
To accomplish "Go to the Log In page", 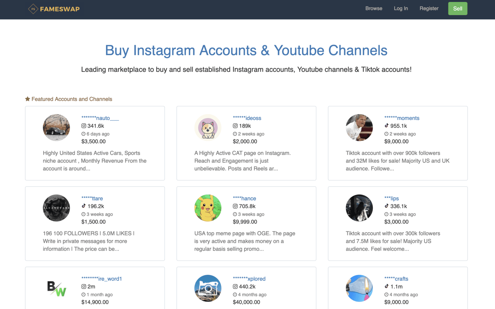I will click(401, 8).
